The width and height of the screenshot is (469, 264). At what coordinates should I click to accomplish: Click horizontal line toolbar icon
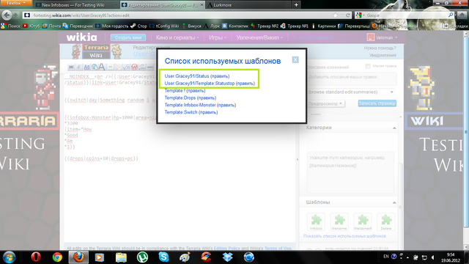click(x=150, y=67)
